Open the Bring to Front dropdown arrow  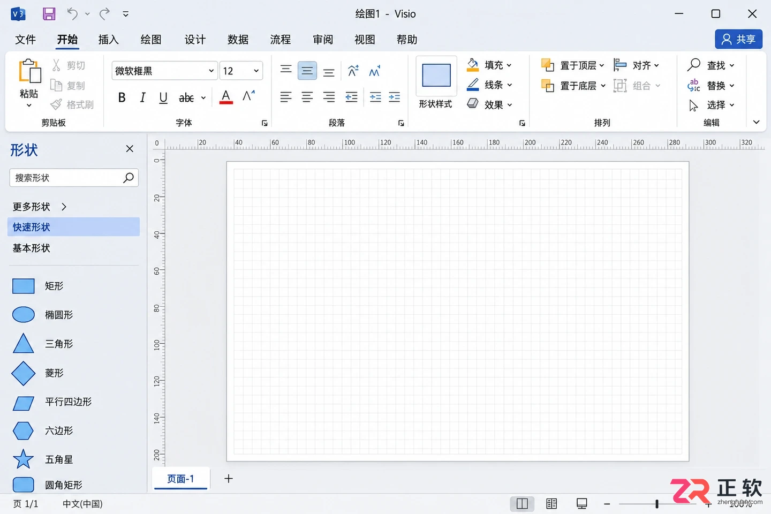[602, 65]
